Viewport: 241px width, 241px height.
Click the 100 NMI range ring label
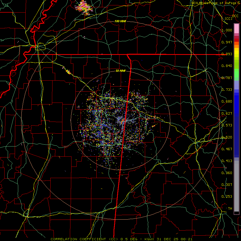point(120,21)
